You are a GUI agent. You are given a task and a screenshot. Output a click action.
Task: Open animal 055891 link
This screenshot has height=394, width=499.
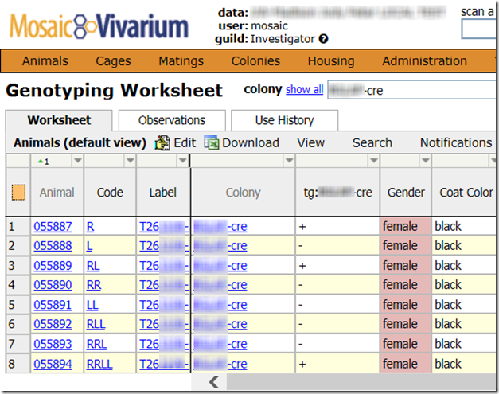(53, 305)
